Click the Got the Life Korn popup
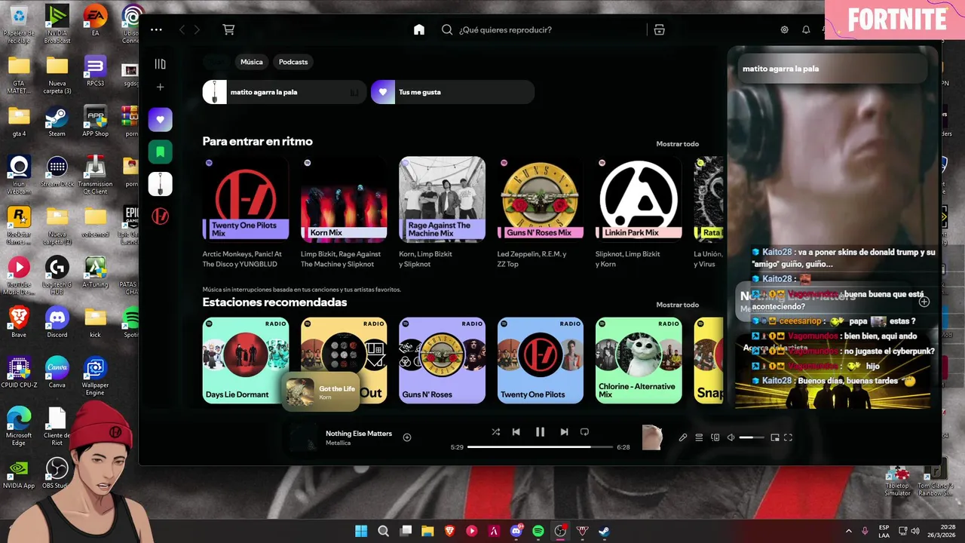 pyautogui.click(x=321, y=392)
